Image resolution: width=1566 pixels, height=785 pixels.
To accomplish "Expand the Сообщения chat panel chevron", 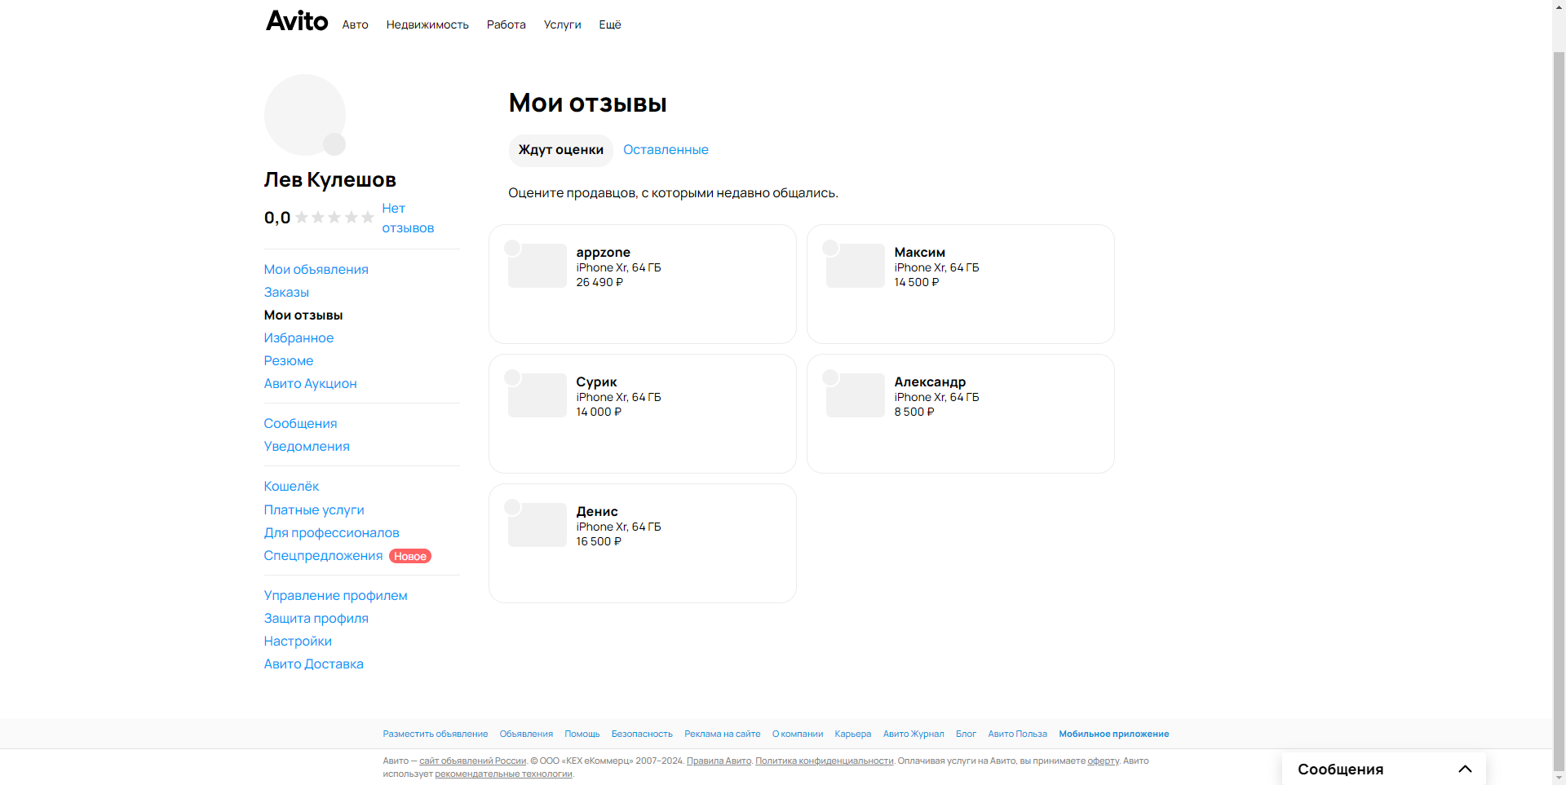I will (x=1465, y=769).
